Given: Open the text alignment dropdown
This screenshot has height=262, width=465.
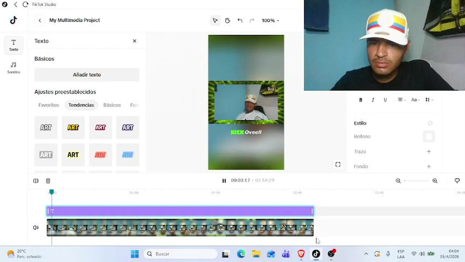Looking at the screenshot, I should (401, 100).
